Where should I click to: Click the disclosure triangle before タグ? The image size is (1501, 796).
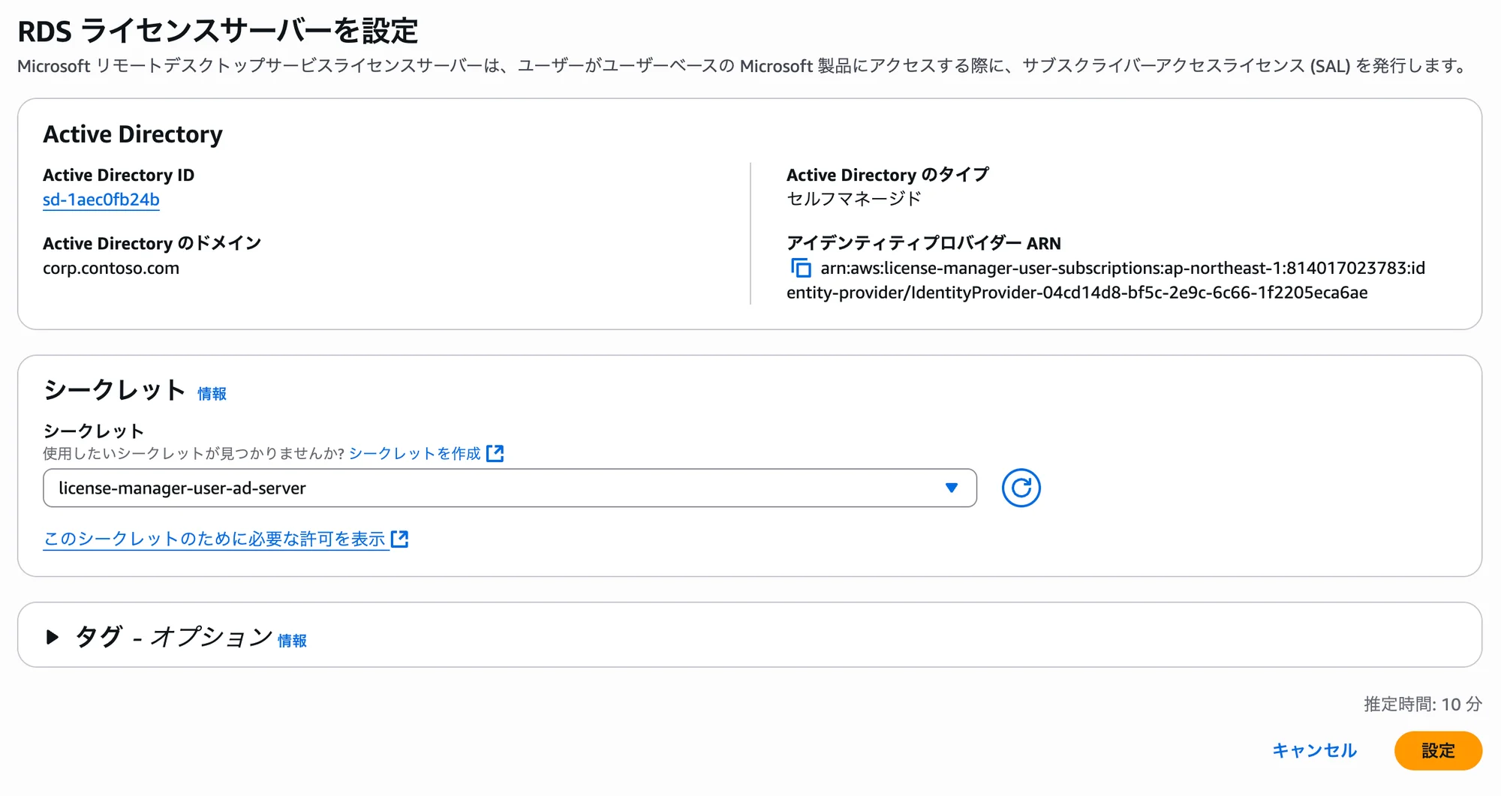(x=53, y=637)
